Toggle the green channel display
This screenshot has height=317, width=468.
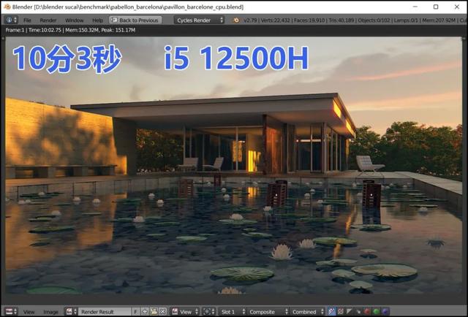click(x=376, y=312)
